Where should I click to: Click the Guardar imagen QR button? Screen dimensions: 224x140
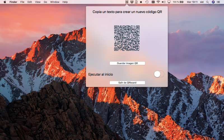(x=127, y=63)
